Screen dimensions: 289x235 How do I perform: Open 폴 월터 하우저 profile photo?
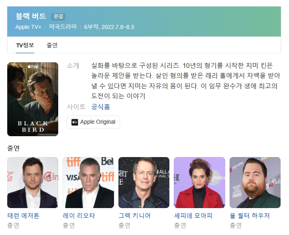[255, 183]
